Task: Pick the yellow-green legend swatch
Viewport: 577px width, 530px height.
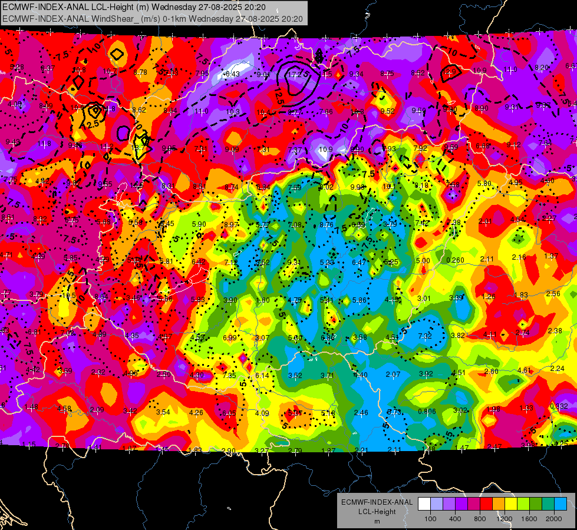Action: [x=523, y=504]
